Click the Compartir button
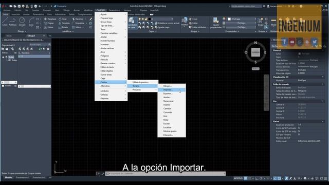329x185 pixels. (x=60, y=6)
